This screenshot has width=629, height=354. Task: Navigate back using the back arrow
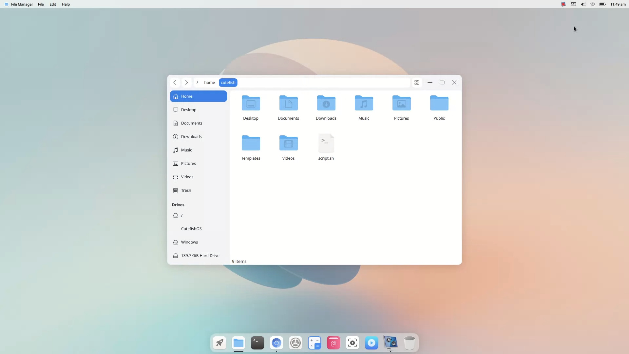pos(175,82)
